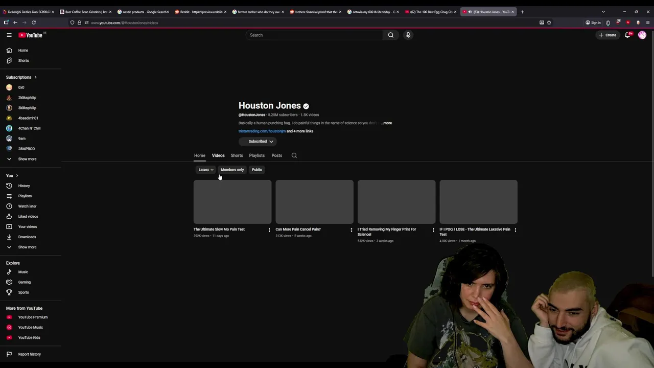Switch to the channel Shorts tab
Image resolution: width=654 pixels, height=368 pixels.
(x=237, y=155)
